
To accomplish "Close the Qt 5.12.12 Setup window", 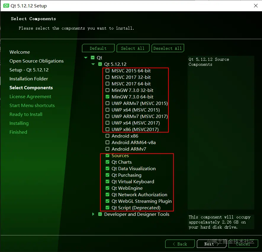I will pos(256,6).
